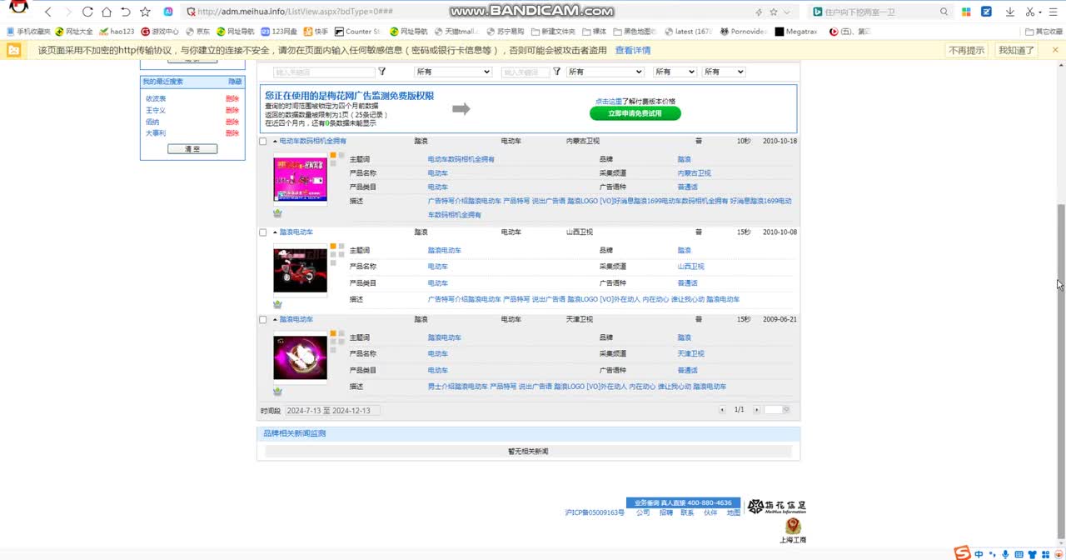Click the lightning bolt icon in the address bar
The image size is (1066, 560).
(758, 12)
